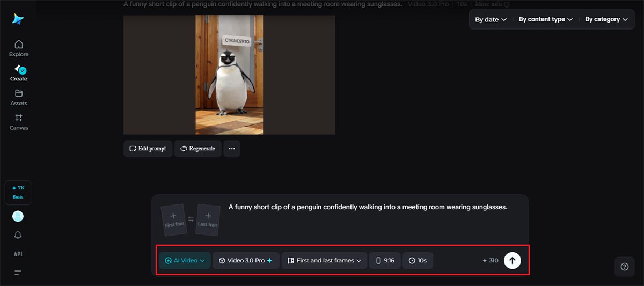644x286 pixels.
Task: Click the user profile avatar
Action: [x=18, y=216]
